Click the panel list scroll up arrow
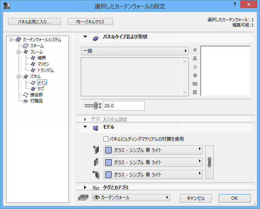Image resolution: width=260 pixels, height=209 pixels. pos(185,62)
